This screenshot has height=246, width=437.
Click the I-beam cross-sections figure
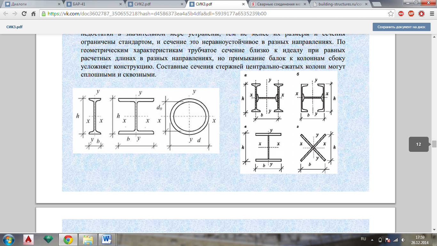click(x=146, y=120)
